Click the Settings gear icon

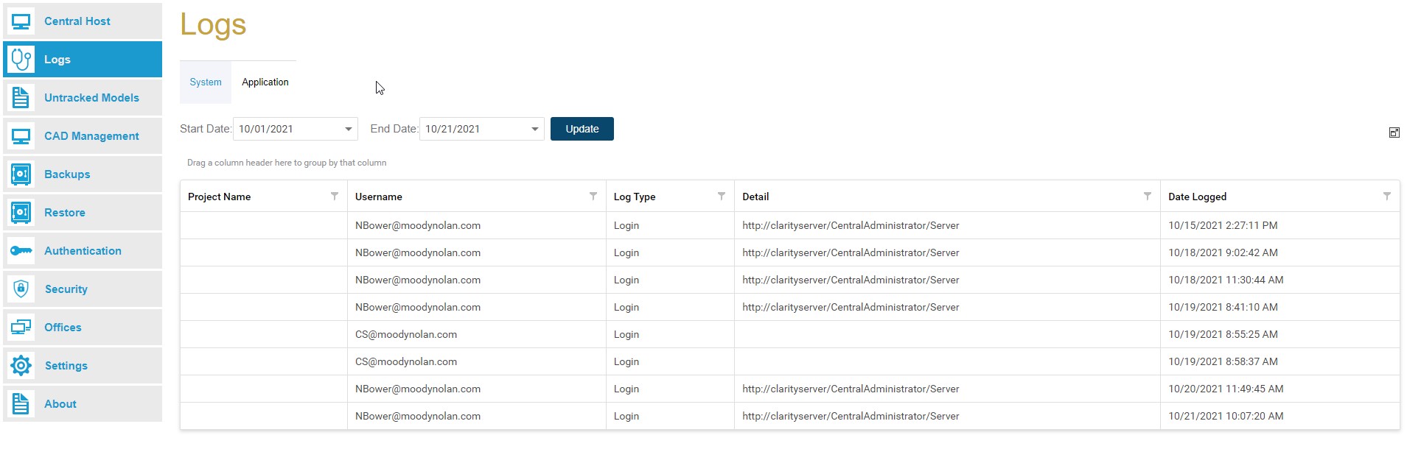coord(21,366)
